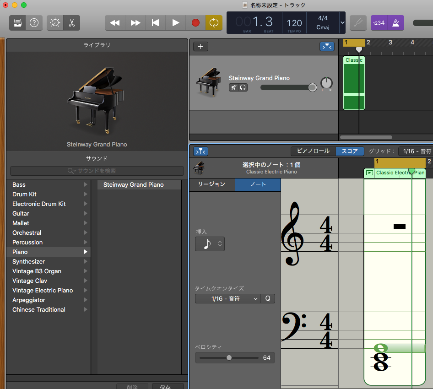Click the tracks area horizontal scrollbar

(x=366, y=137)
